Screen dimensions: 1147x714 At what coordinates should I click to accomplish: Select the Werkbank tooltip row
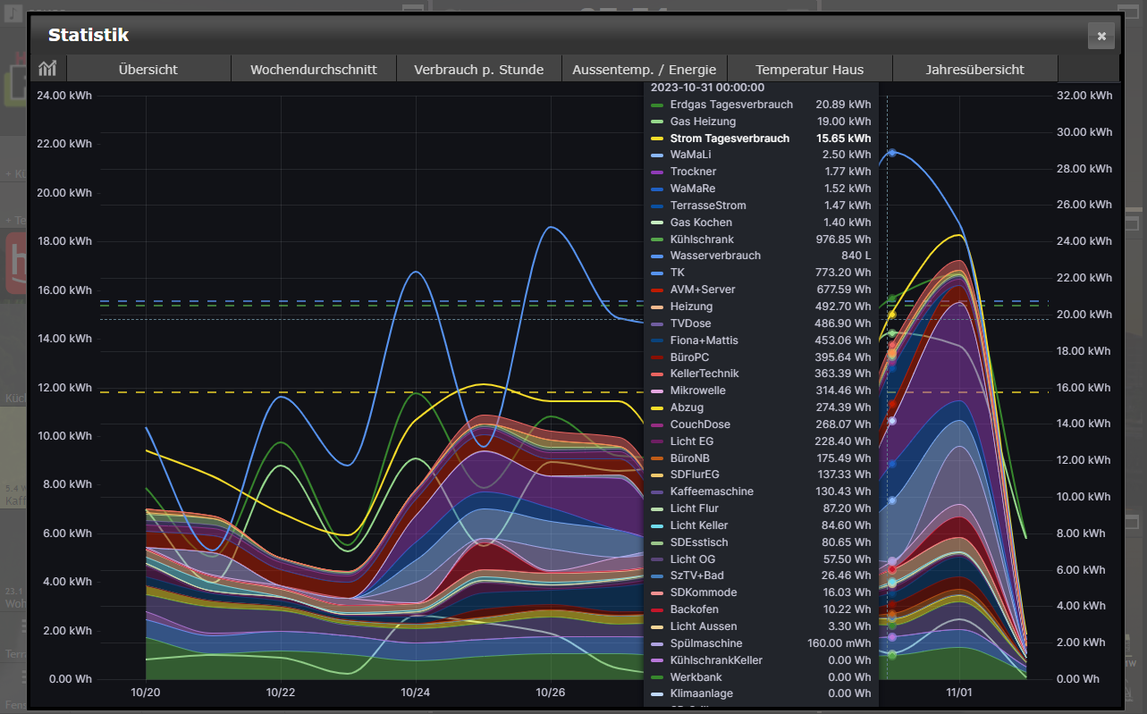tap(761, 677)
